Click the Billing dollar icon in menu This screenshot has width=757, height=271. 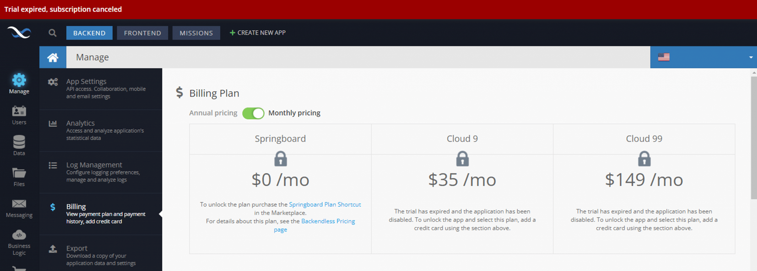(x=53, y=207)
